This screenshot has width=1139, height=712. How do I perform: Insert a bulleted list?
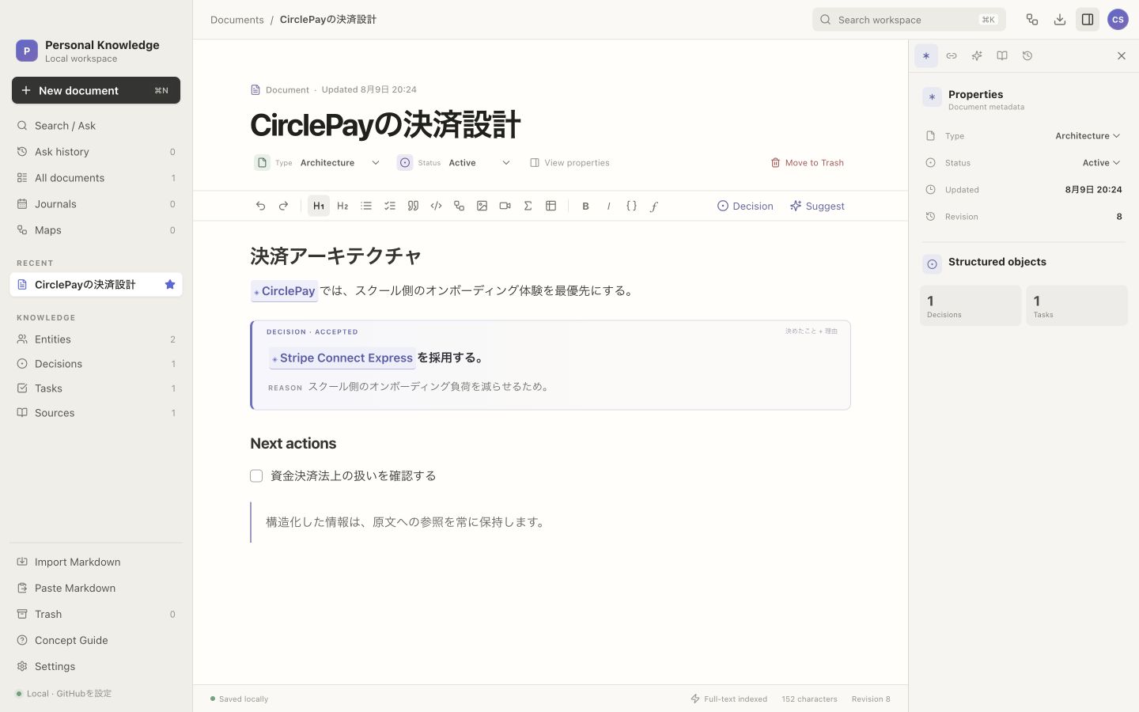366,206
